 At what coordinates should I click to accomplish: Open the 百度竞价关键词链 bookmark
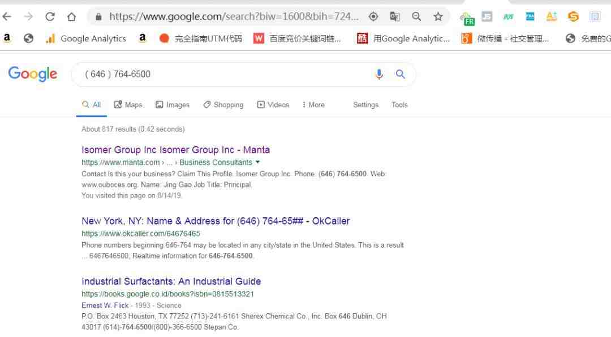coord(297,38)
